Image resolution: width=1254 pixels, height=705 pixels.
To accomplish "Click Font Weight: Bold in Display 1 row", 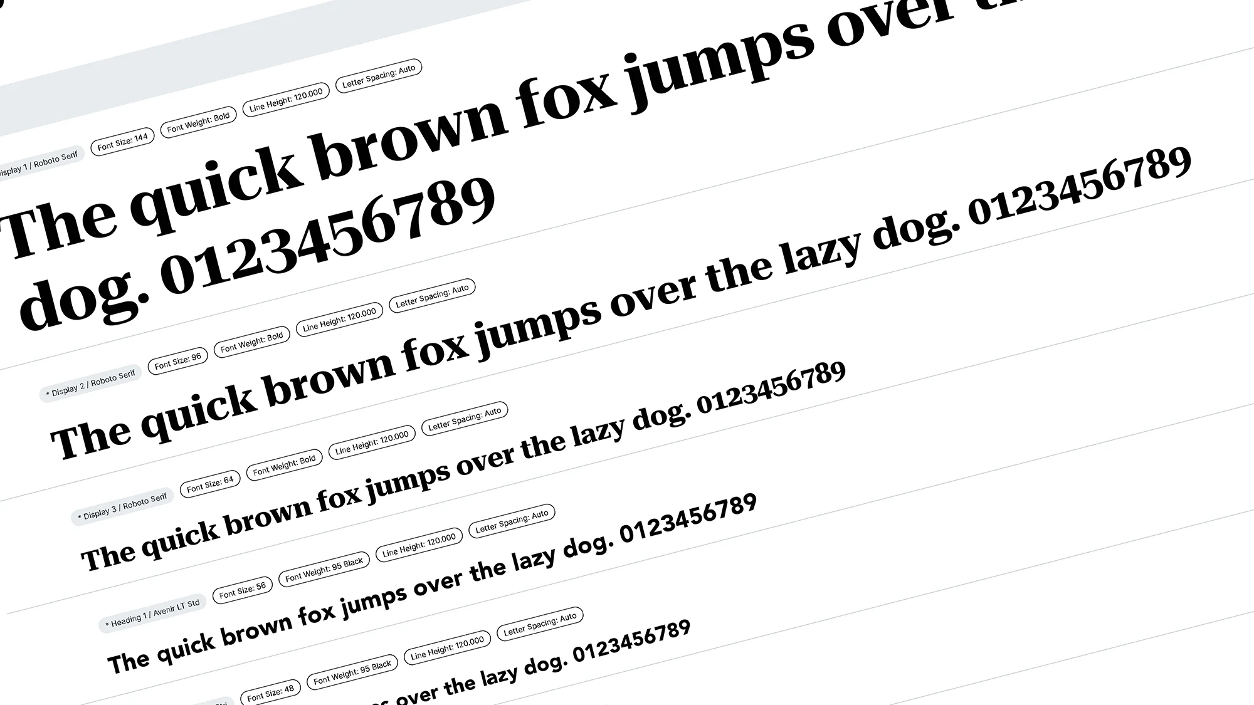I will point(198,122).
